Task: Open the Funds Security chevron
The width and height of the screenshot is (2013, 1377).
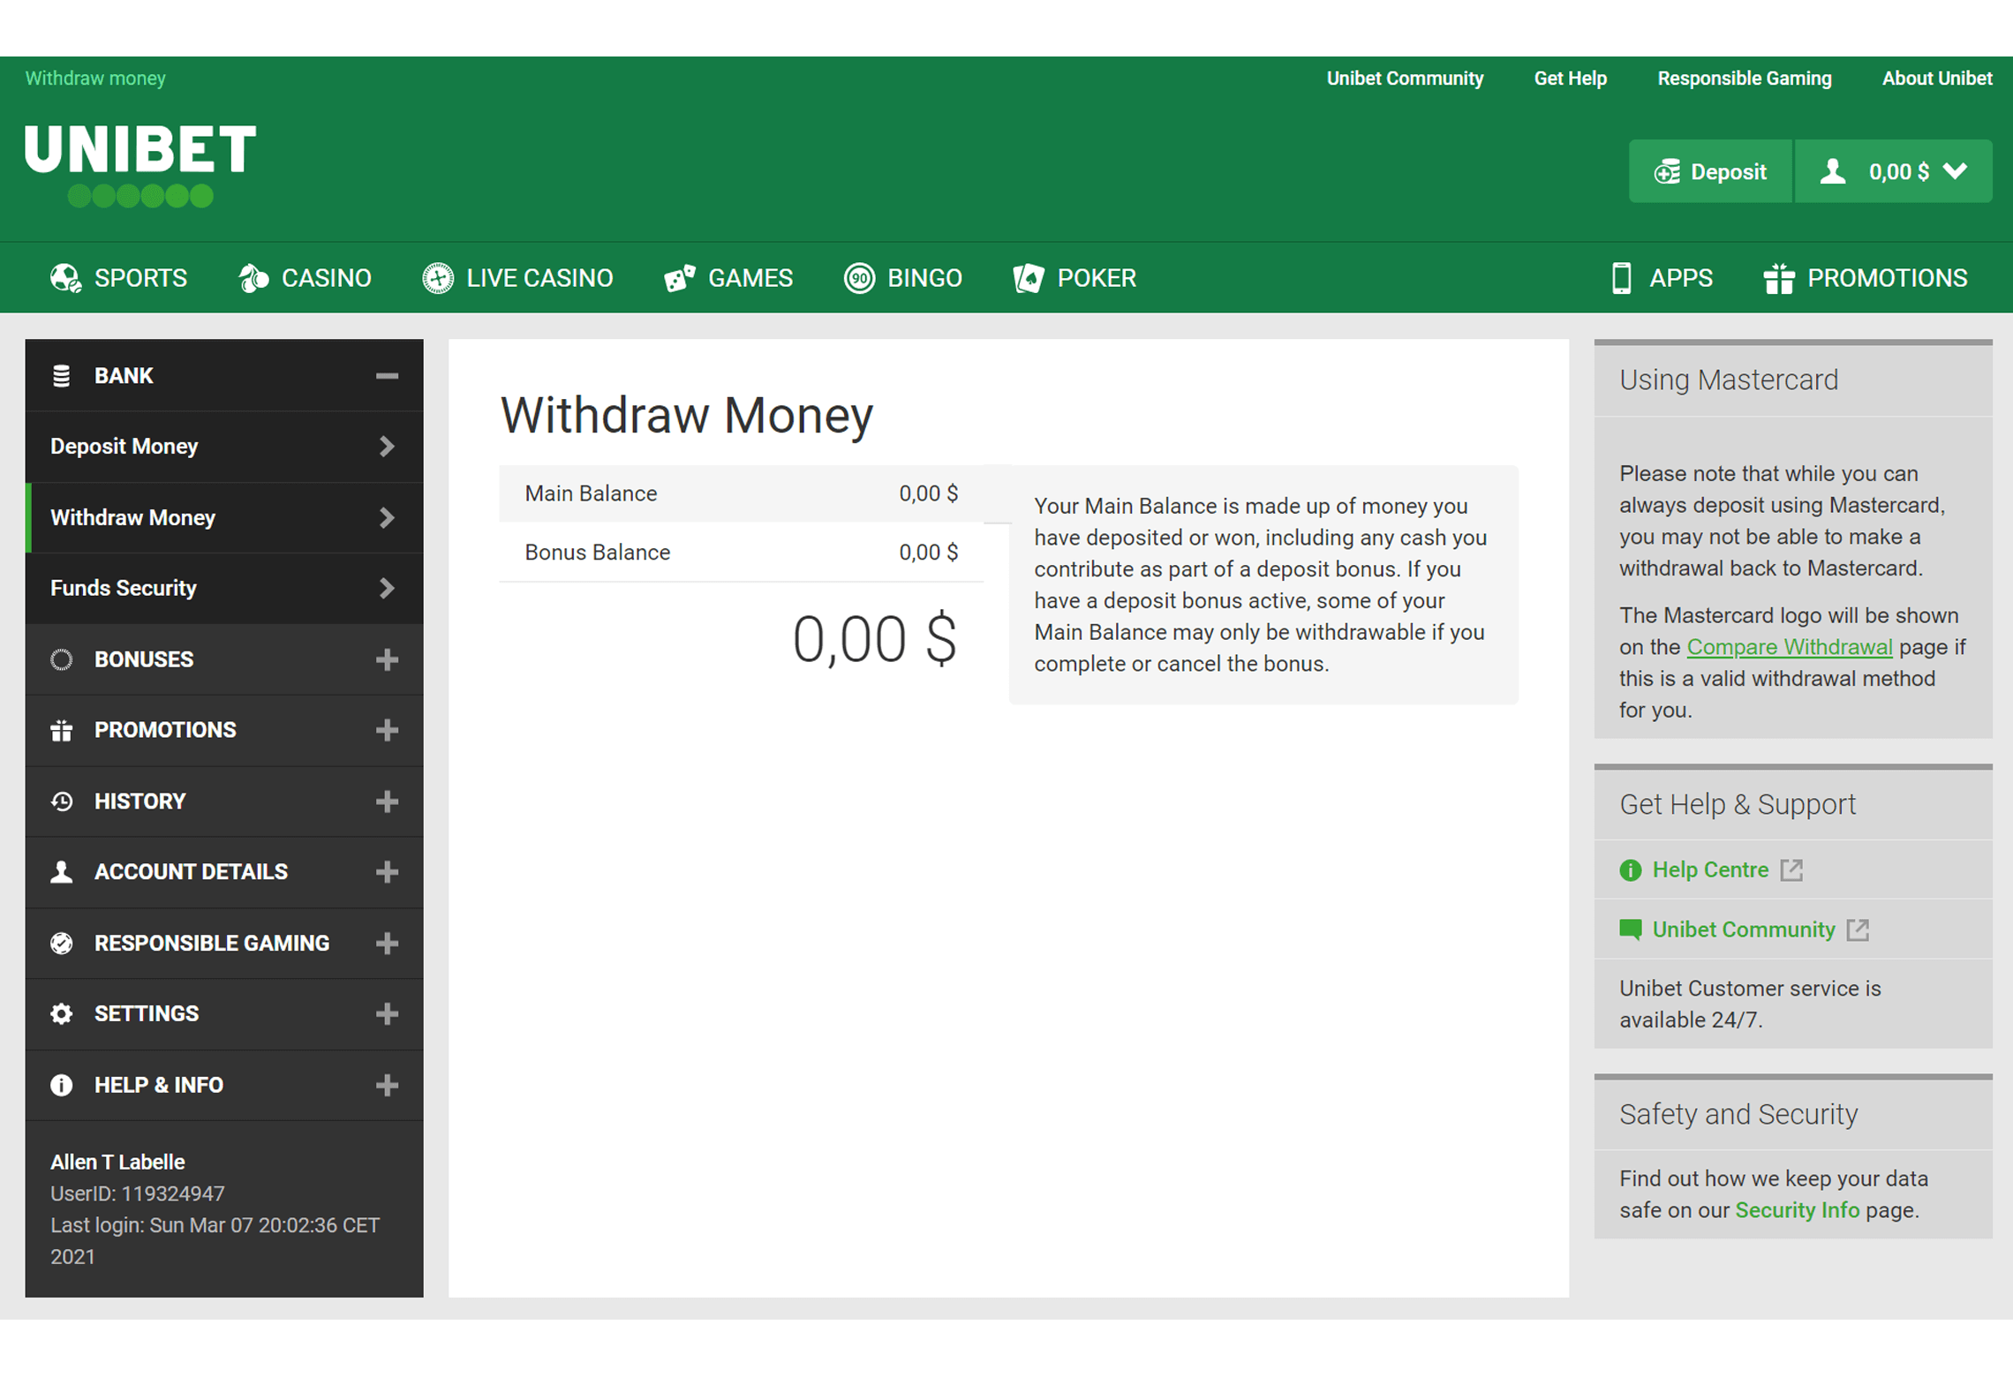Action: 387,588
